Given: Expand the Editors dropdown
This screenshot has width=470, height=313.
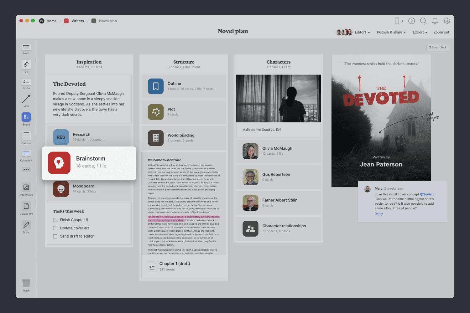Looking at the screenshot, I should [362, 32].
